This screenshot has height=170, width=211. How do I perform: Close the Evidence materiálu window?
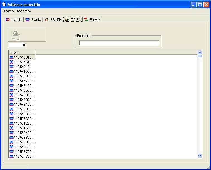coord(207,5)
